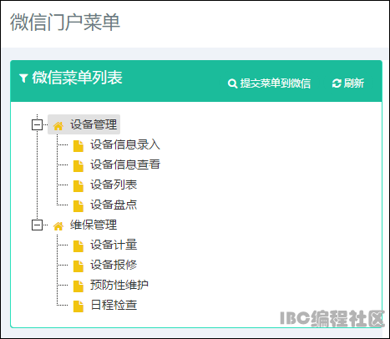Click the file icon beside 设备信息录入
Screen dimensions: 390x339
(79, 146)
